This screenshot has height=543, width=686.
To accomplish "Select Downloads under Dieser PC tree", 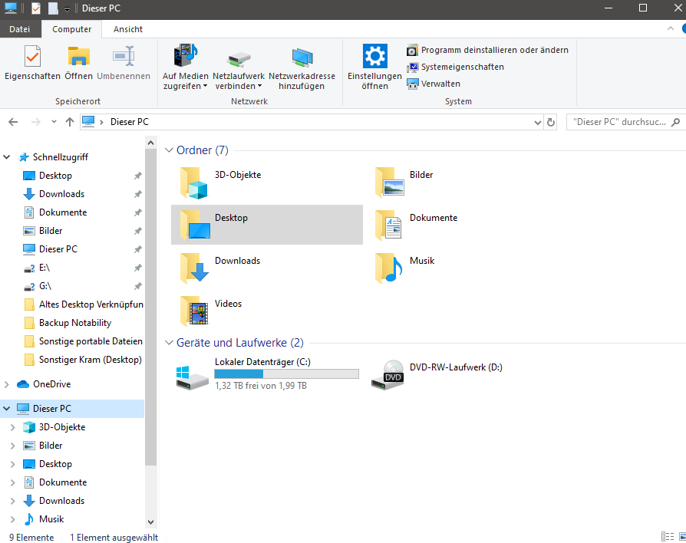I will [61, 501].
